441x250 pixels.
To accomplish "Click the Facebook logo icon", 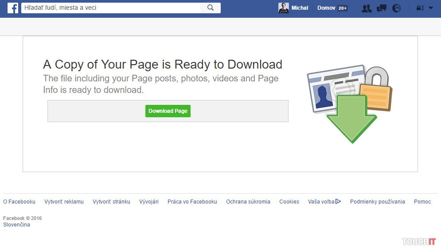I will (13, 8).
